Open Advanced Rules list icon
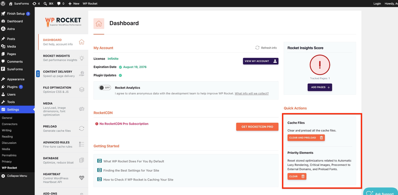Screen dimensions: 398x195 [x=82, y=144]
